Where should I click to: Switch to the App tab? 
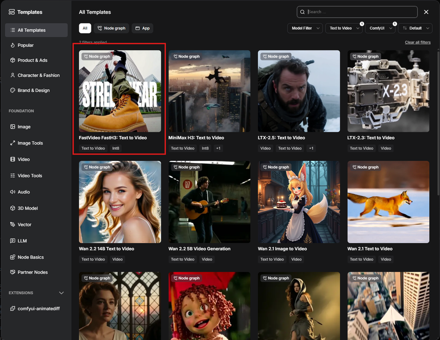point(142,28)
